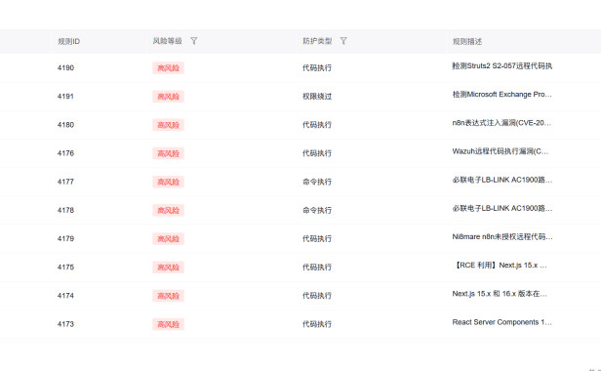The width and height of the screenshot is (601, 371).
Task: Open 必联电子LB-LINK description in row 4178
Action: point(502,208)
